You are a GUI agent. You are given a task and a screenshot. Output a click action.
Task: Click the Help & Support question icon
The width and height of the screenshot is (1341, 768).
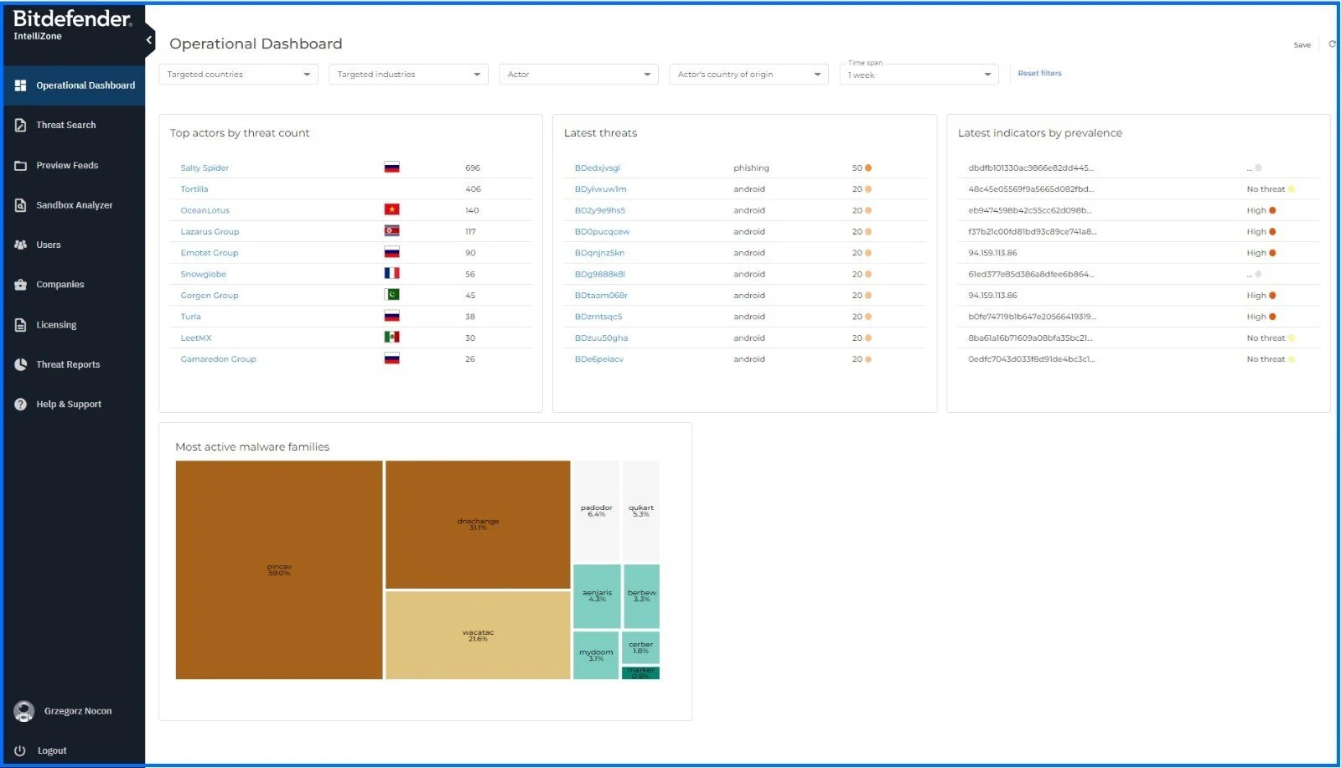(x=21, y=405)
